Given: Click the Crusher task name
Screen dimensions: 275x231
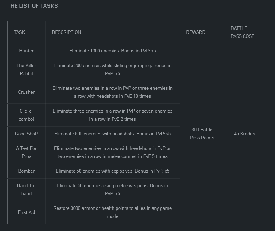Looking at the screenshot, I should point(26,92).
